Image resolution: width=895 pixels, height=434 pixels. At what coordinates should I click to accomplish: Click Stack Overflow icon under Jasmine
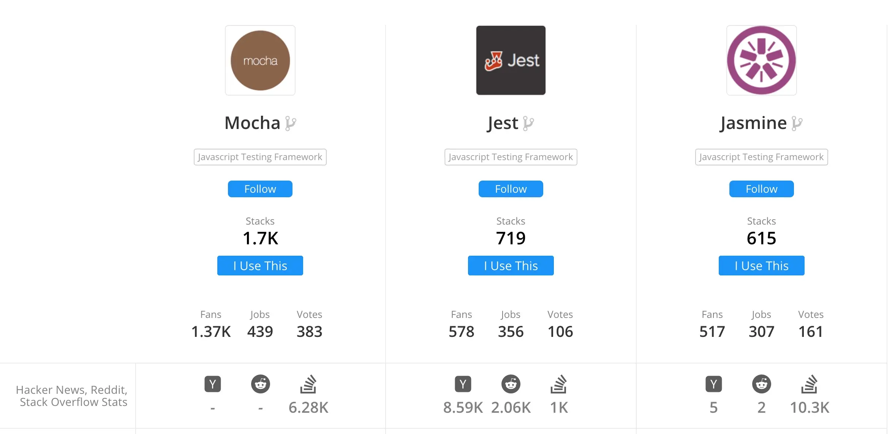[809, 384]
